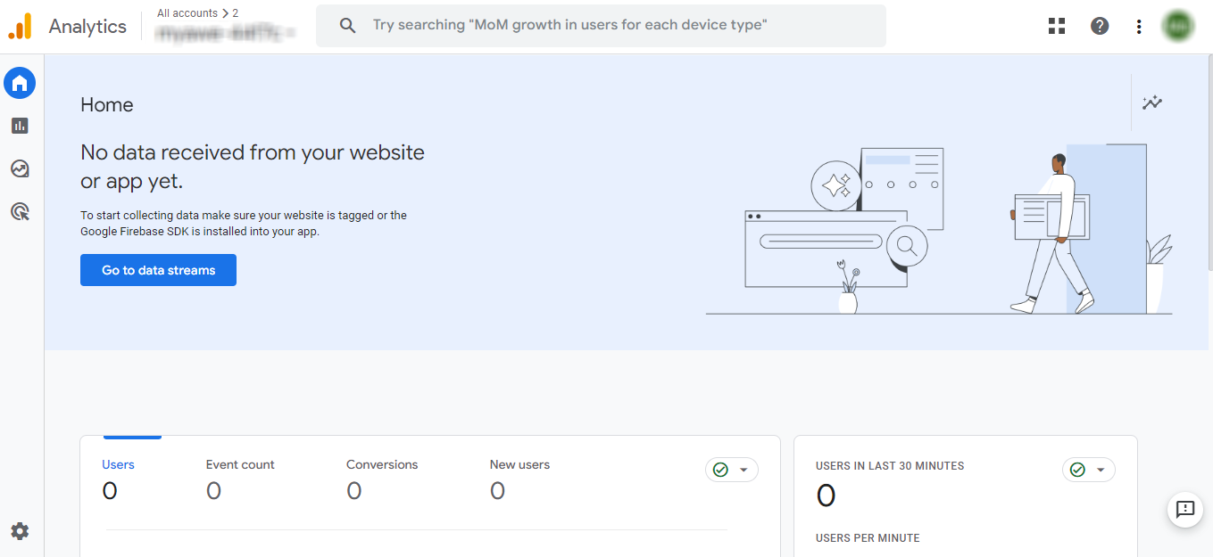This screenshot has height=557, width=1213.
Task: Open the Google apps grid launcher
Action: [x=1056, y=26]
